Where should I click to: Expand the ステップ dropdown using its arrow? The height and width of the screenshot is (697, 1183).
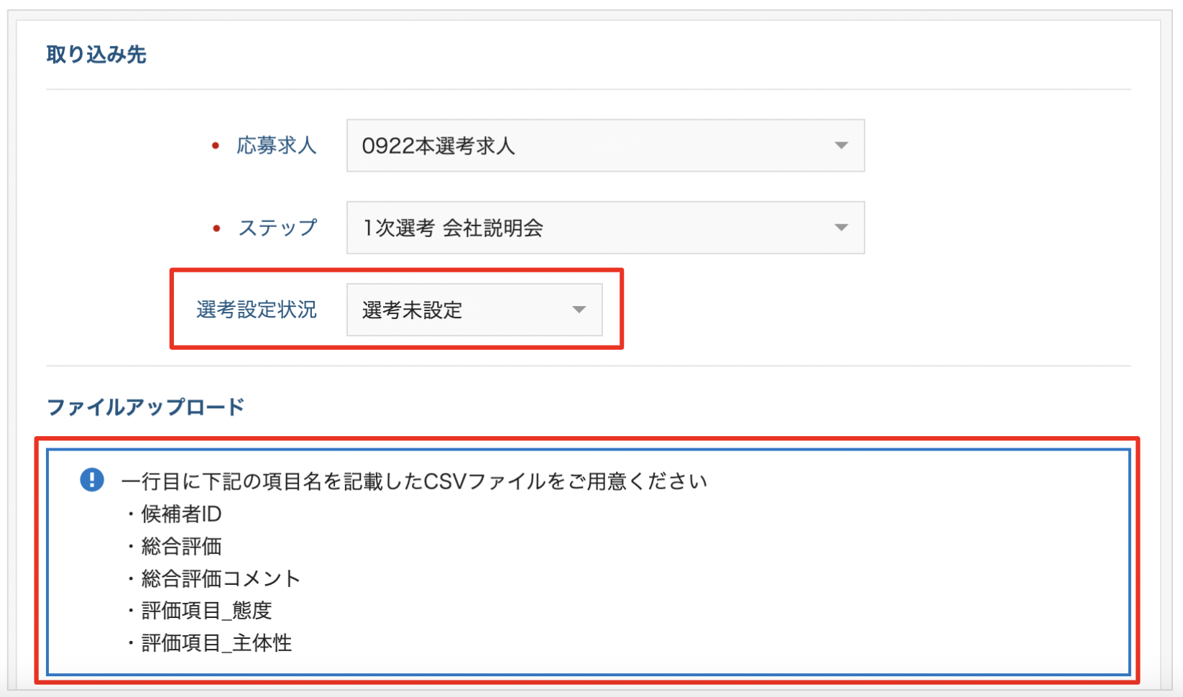coord(841,228)
